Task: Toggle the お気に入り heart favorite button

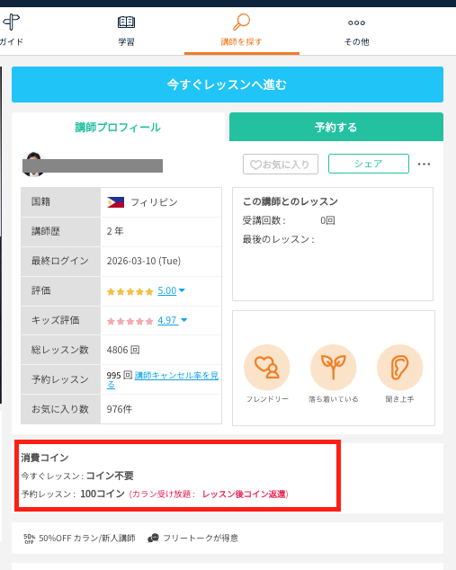Action: coord(281,165)
